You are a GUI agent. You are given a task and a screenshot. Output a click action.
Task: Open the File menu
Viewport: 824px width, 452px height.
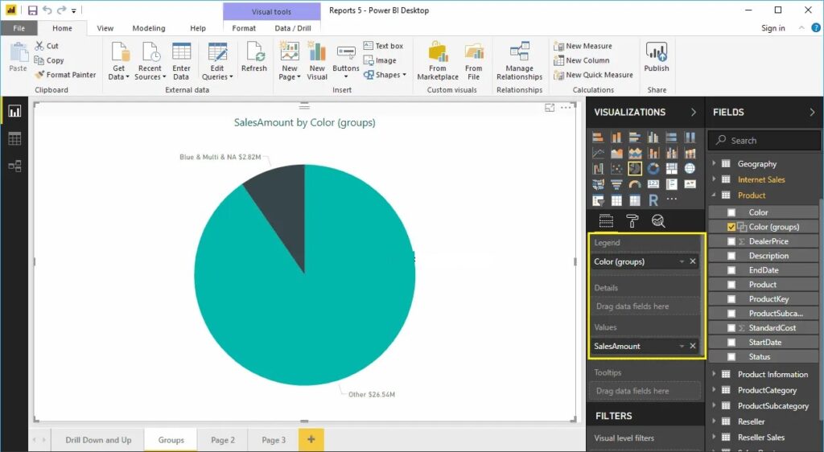point(19,28)
